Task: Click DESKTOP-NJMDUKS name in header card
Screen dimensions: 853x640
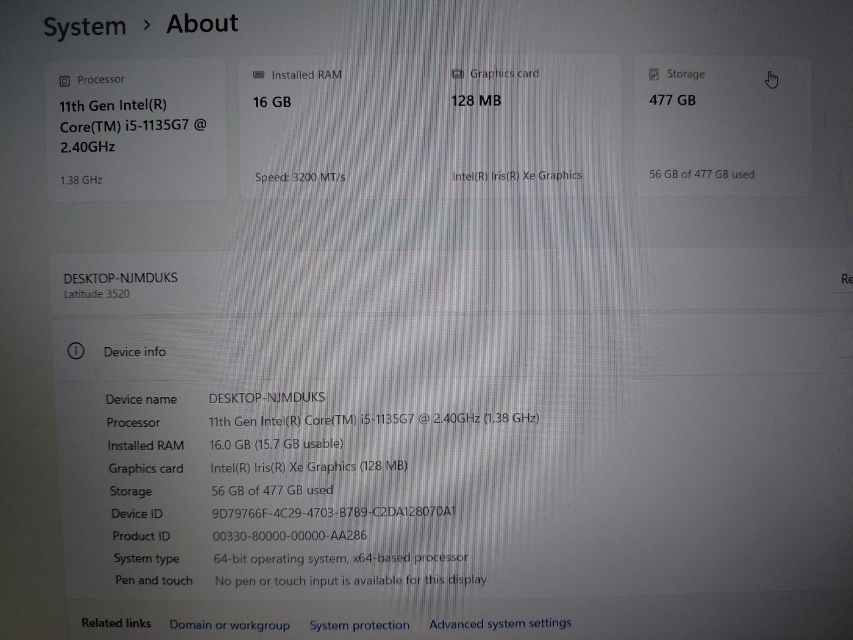Action: pos(120,278)
